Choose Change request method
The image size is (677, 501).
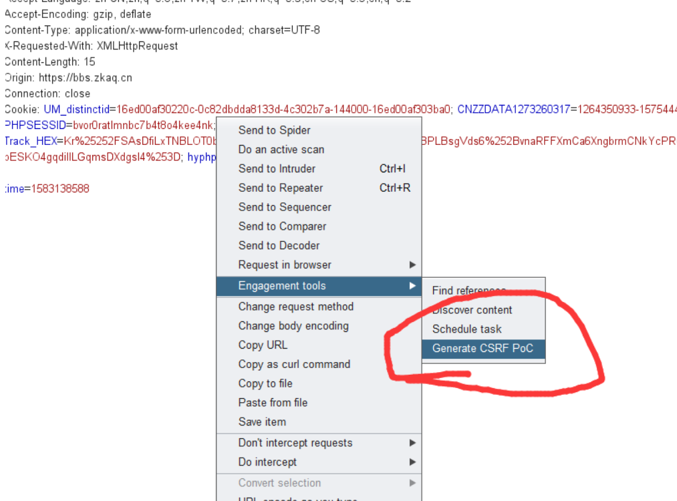pyautogui.click(x=319, y=307)
